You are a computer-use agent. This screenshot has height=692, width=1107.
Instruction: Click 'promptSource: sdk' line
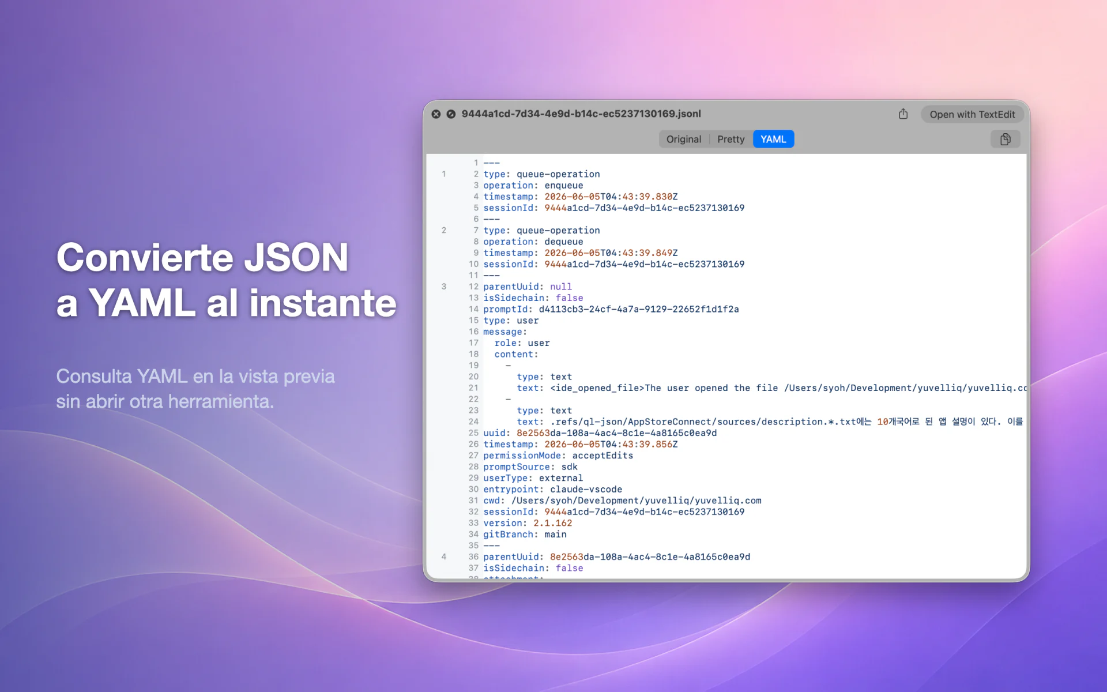coord(530,467)
